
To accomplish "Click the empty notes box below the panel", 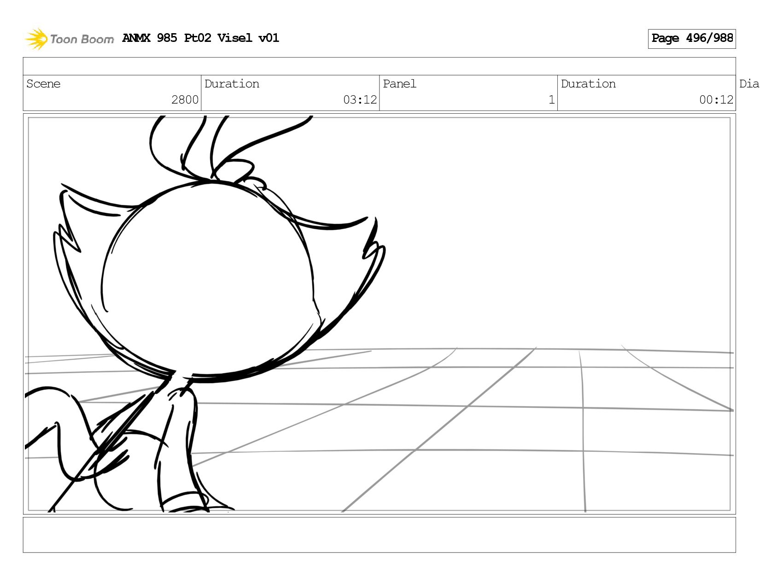I will [379, 535].
